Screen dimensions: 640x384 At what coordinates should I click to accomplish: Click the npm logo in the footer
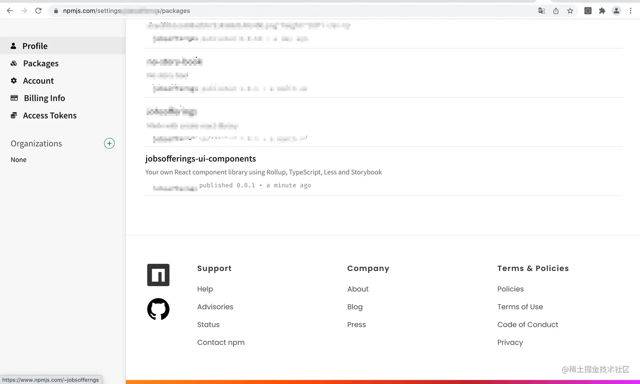tap(158, 275)
